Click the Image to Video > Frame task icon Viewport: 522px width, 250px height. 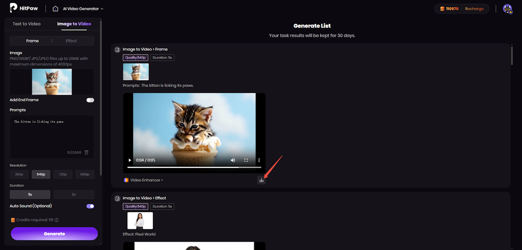pyautogui.click(x=117, y=50)
